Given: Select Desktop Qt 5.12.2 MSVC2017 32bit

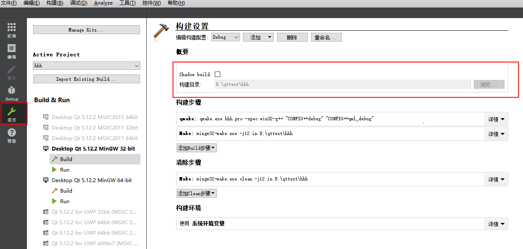Looking at the screenshot, I should tap(95, 128).
